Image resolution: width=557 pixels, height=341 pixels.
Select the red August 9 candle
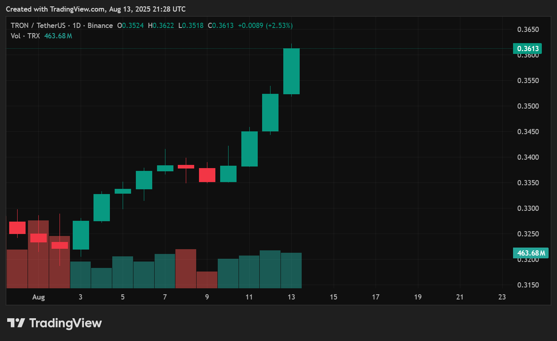[x=207, y=175]
